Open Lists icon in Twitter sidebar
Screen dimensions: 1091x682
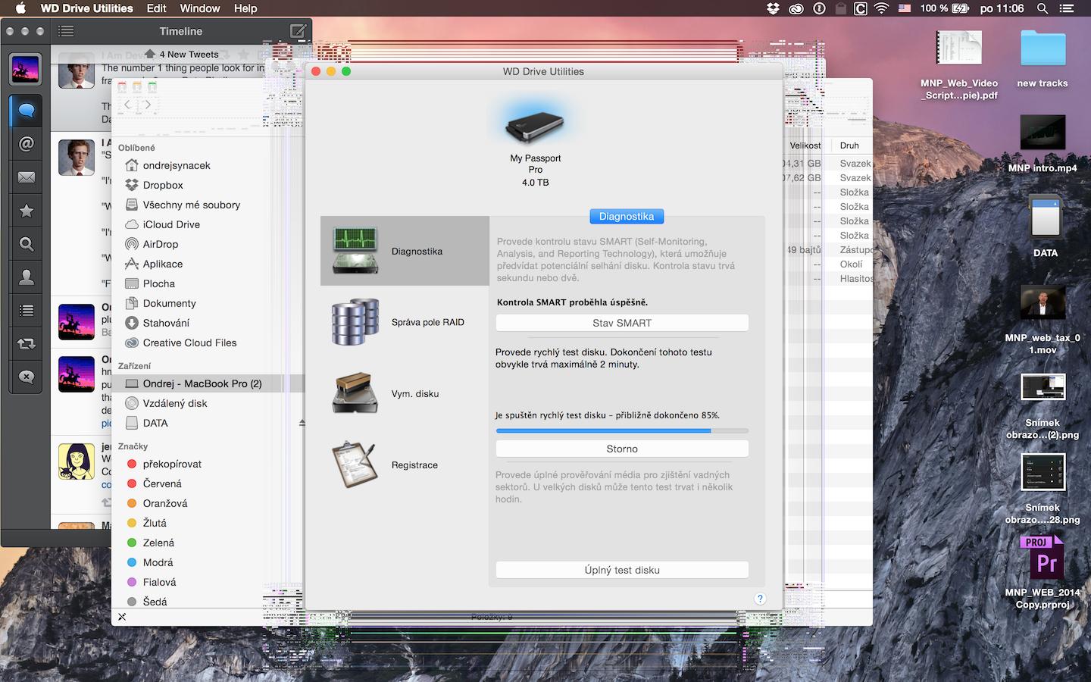tap(26, 311)
